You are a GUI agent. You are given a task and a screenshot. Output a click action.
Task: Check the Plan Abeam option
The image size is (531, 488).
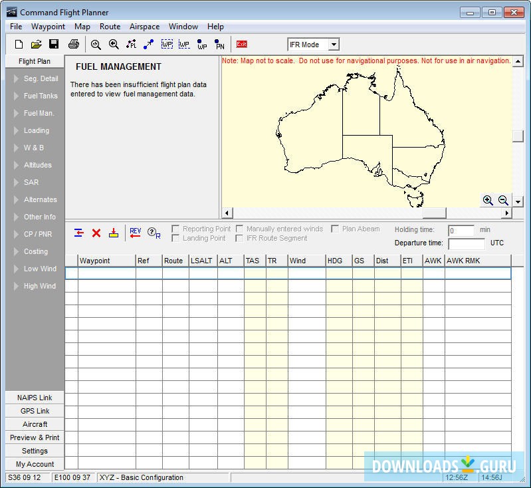(335, 229)
